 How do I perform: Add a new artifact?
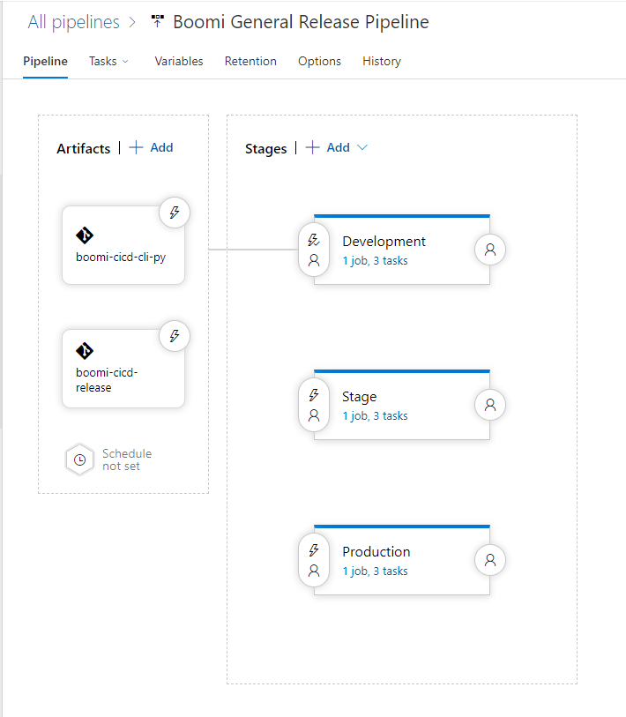tap(152, 147)
